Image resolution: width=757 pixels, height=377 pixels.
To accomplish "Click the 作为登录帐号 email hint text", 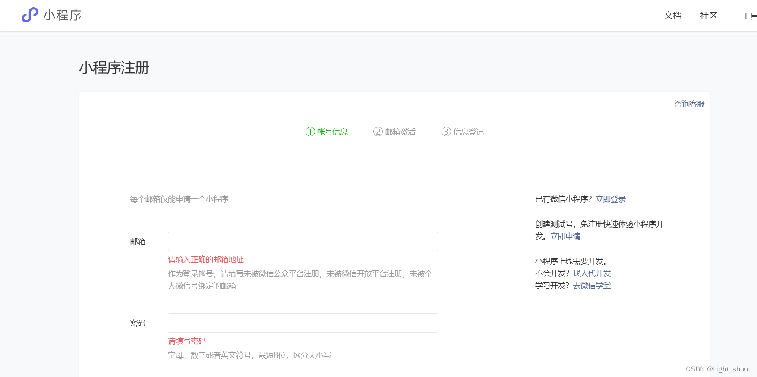I will 300,280.
